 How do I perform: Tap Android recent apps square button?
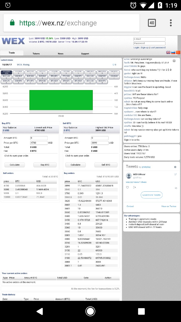pos(141,311)
